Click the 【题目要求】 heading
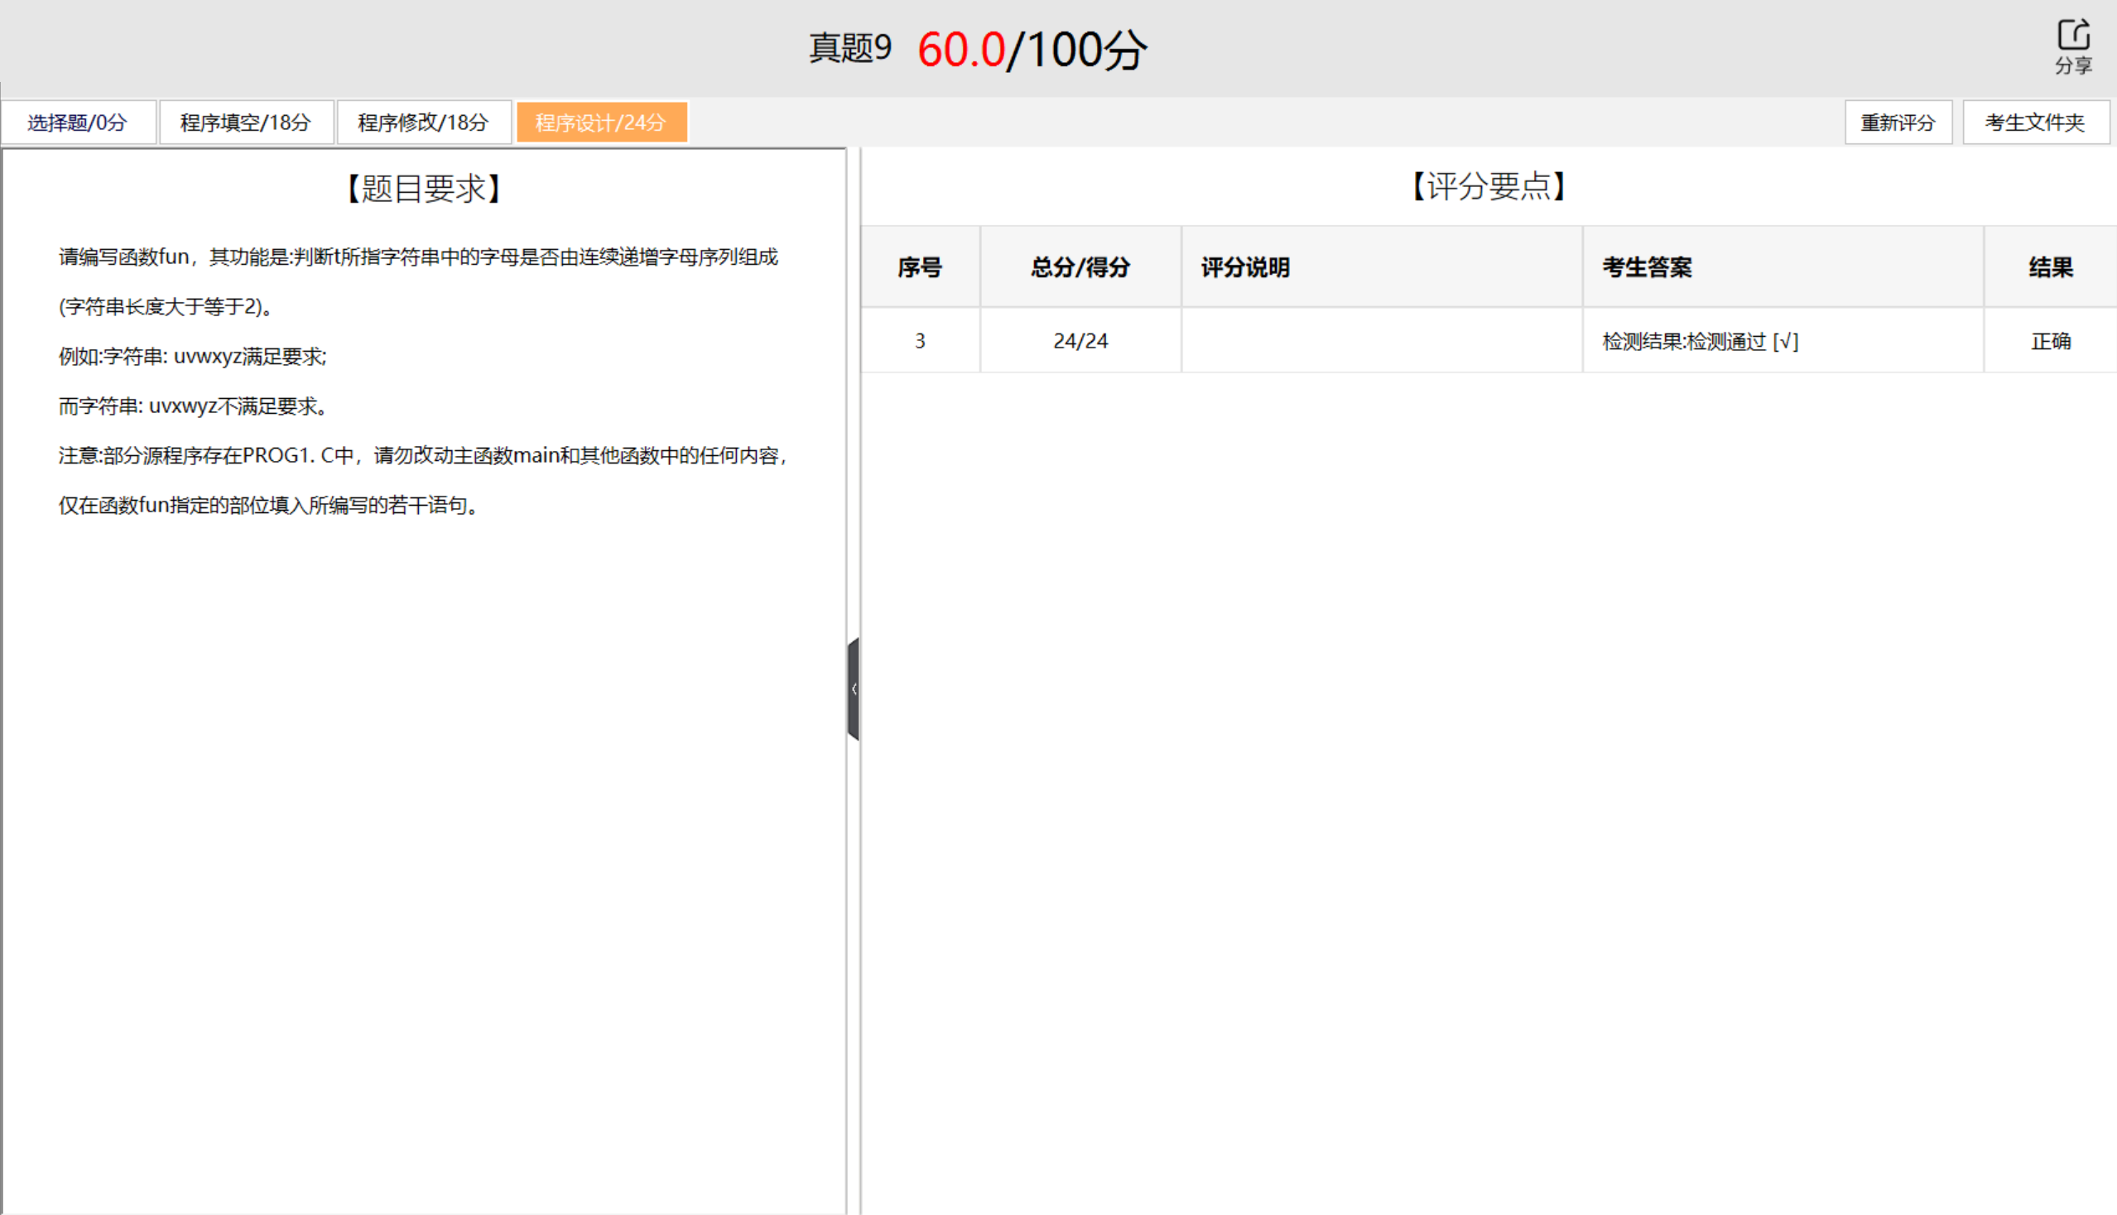This screenshot has width=2117, height=1215. [424, 190]
